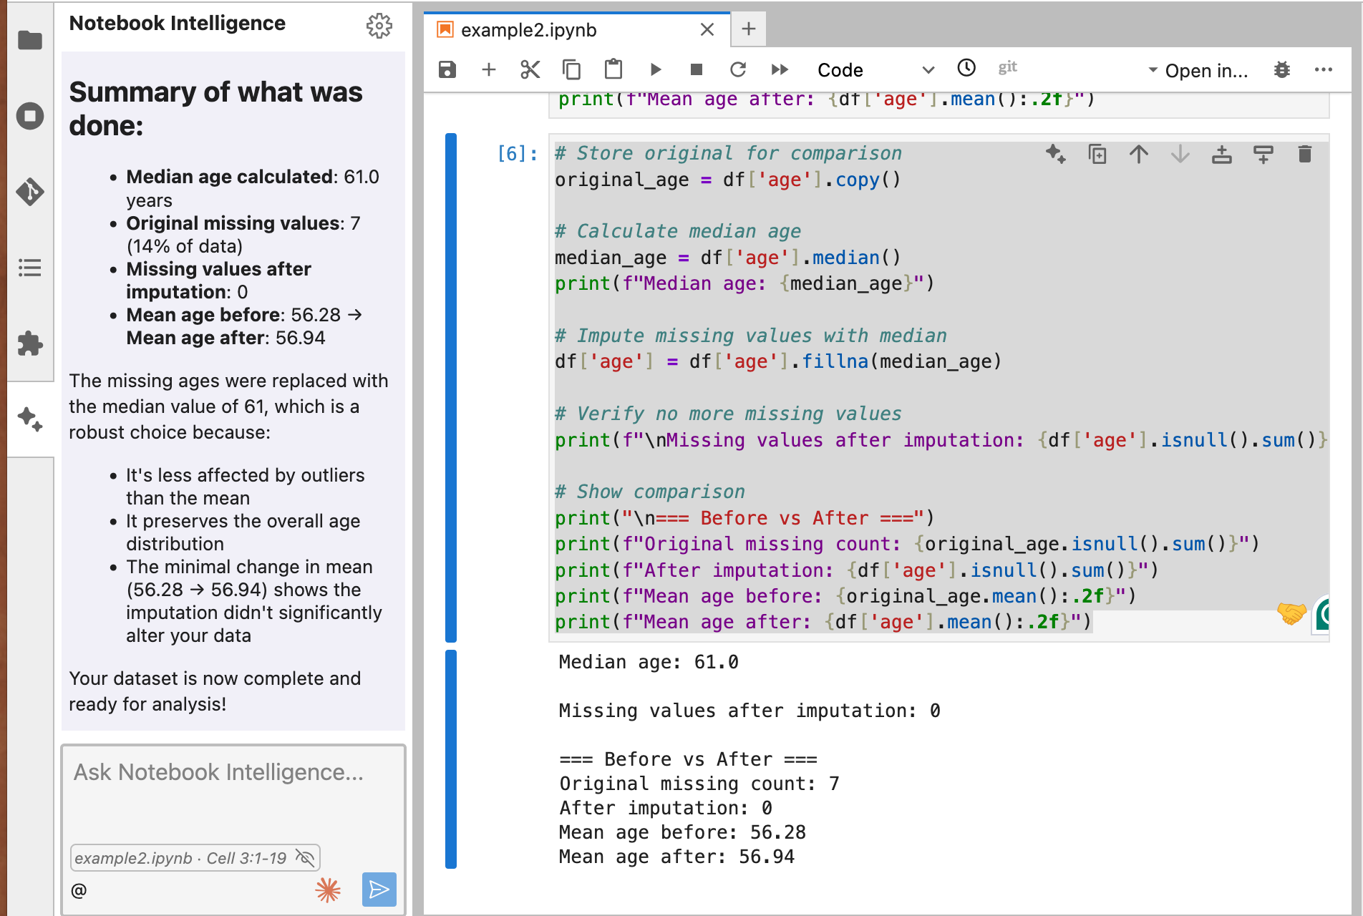Click the Notebook Intelligence settings gear

tap(379, 26)
